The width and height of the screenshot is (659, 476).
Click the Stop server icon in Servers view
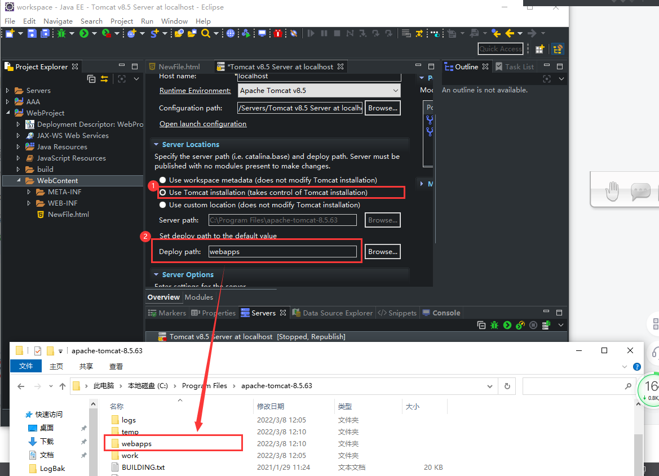pyautogui.click(x=533, y=325)
